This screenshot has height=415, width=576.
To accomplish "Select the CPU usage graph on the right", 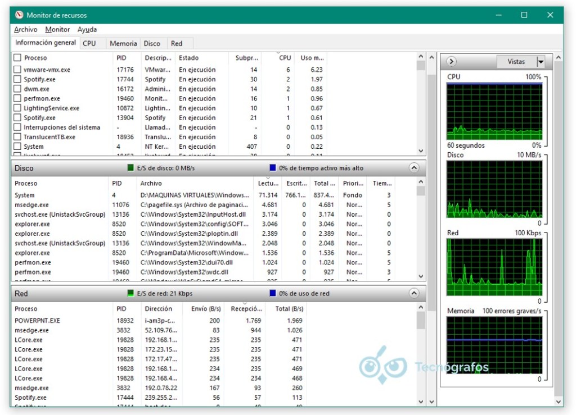I will click(x=494, y=110).
